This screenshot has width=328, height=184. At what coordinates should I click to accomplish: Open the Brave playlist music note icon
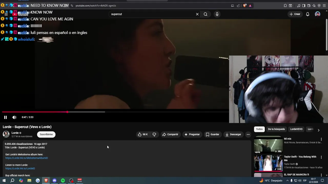click(299, 6)
